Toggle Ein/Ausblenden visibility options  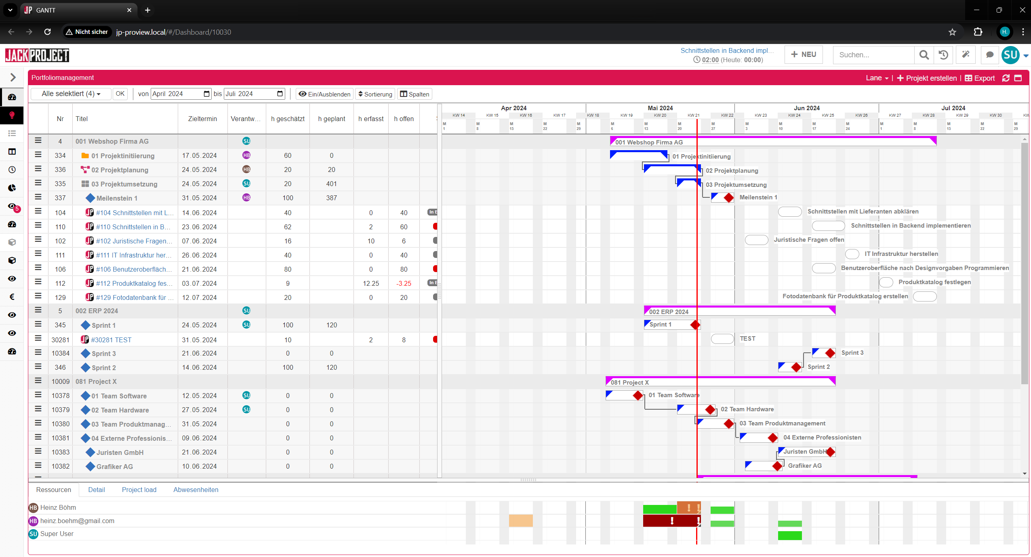point(324,94)
